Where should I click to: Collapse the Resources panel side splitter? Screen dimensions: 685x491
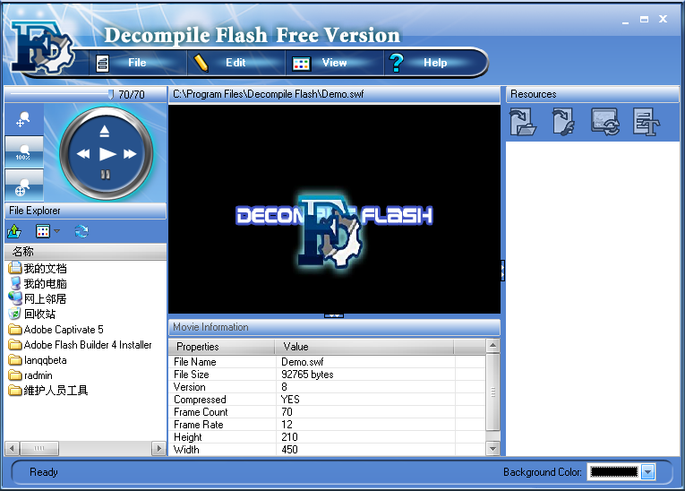click(502, 271)
